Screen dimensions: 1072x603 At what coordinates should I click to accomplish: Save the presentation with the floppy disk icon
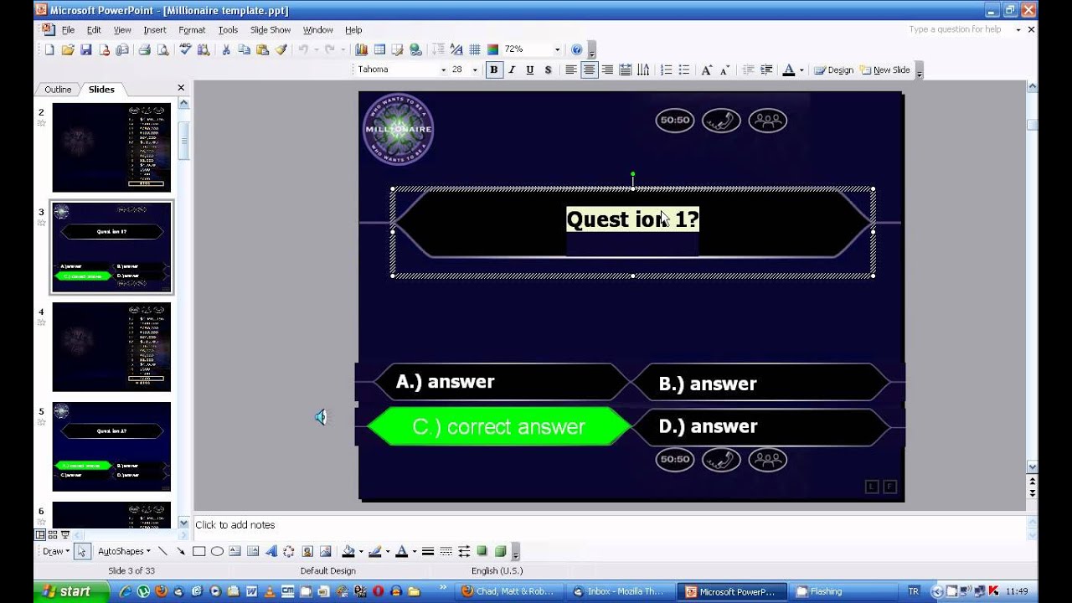tap(85, 50)
